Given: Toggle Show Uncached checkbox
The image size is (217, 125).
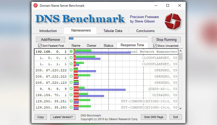Looking at the screenshot, I should 155,45.
